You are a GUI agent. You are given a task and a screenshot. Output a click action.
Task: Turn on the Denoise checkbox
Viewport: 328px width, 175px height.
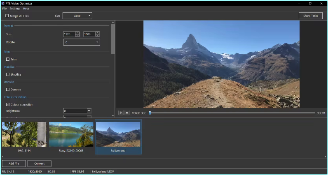8,89
